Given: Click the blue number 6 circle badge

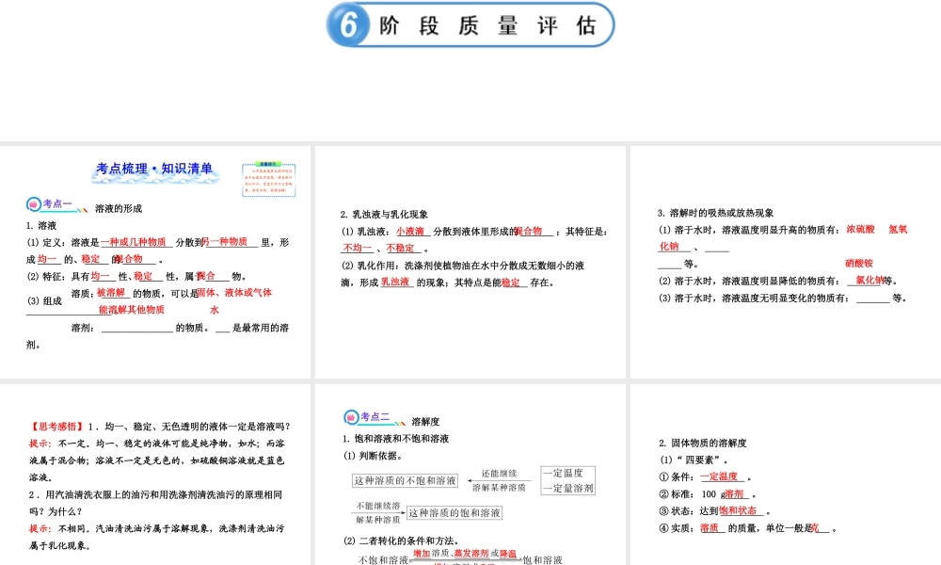Looking at the screenshot, I should point(348,24).
